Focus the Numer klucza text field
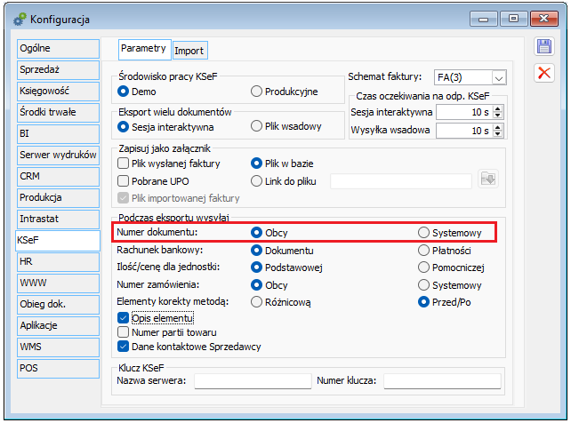This screenshot has width=571, height=423. (441, 381)
